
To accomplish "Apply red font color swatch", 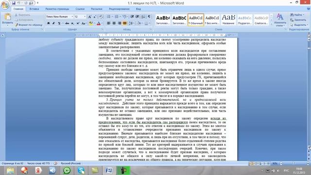I will 98,23.
